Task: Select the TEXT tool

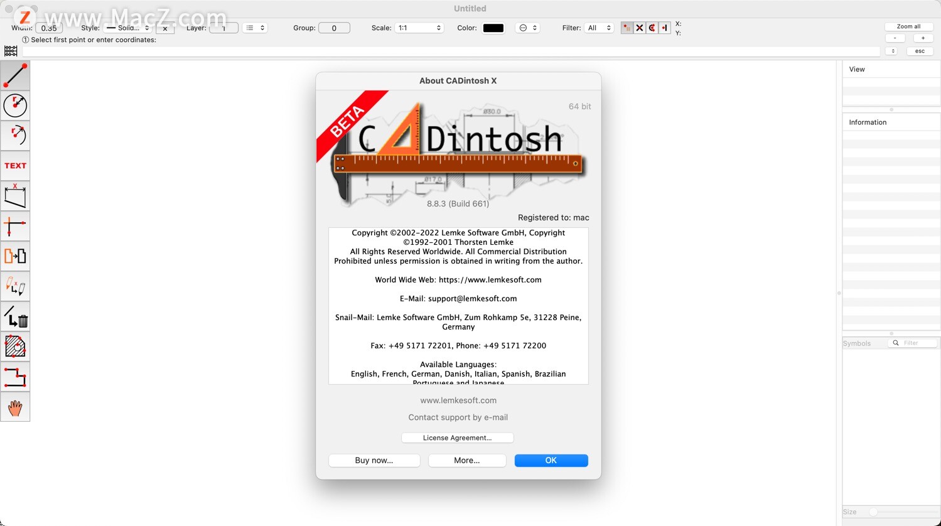Action: 15,166
